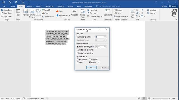Switch to Web Layout view
This screenshot has width=179, height=100.
(x=149, y=99)
